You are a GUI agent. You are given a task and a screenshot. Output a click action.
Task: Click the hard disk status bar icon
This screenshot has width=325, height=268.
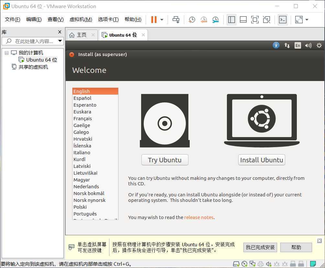(236, 264)
